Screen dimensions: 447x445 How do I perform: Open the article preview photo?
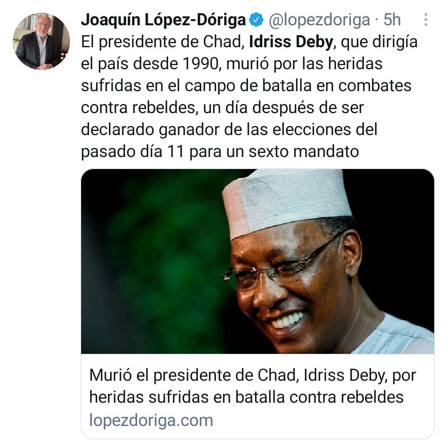click(257, 261)
